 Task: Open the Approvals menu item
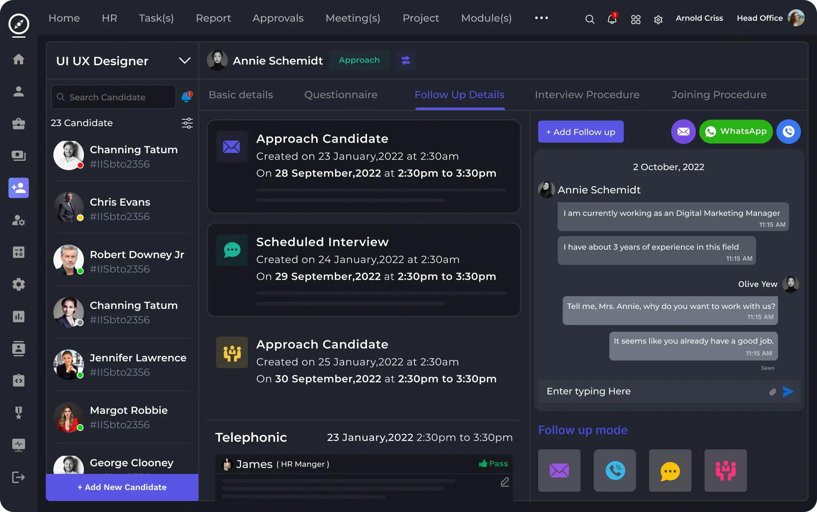click(x=278, y=18)
